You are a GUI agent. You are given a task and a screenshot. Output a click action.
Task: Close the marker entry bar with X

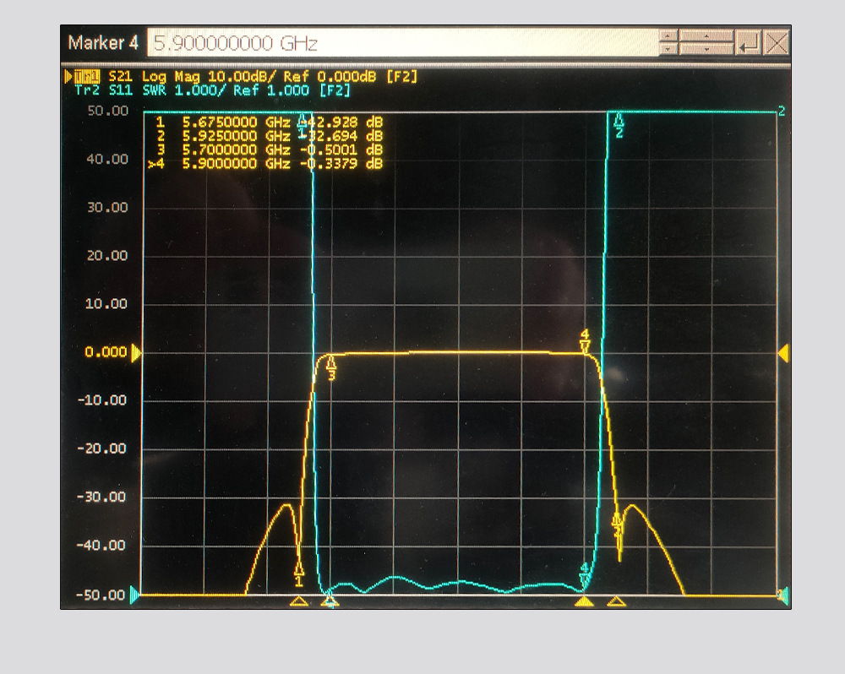point(777,42)
